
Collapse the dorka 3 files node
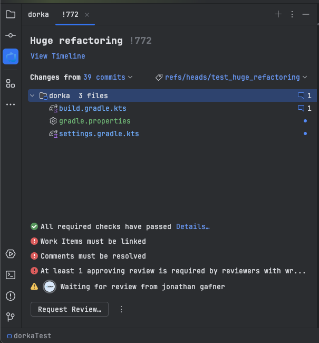pyautogui.click(x=32, y=96)
